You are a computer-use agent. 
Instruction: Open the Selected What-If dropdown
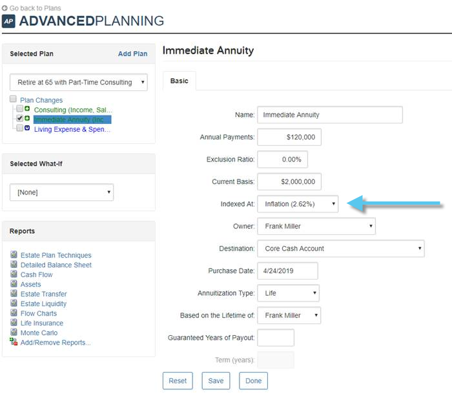(x=62, y=192)
